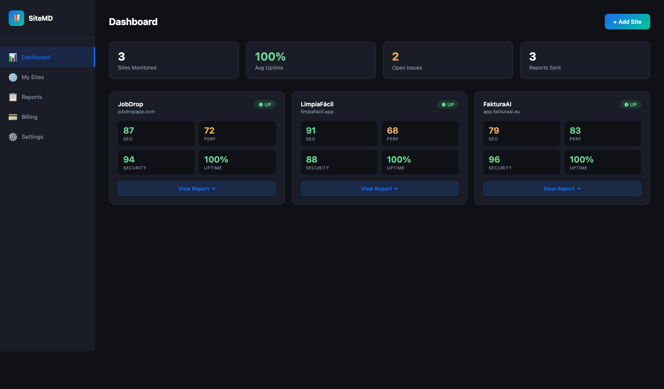Click the app.fakturaai.eu domain text
Image resolution: width=664 pixels, height=389 pixels.
[x=501, y=112]
